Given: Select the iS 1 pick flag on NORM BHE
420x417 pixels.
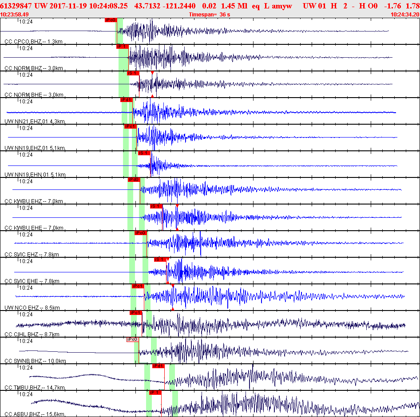Looking at the screenshot, I should 133,73.
